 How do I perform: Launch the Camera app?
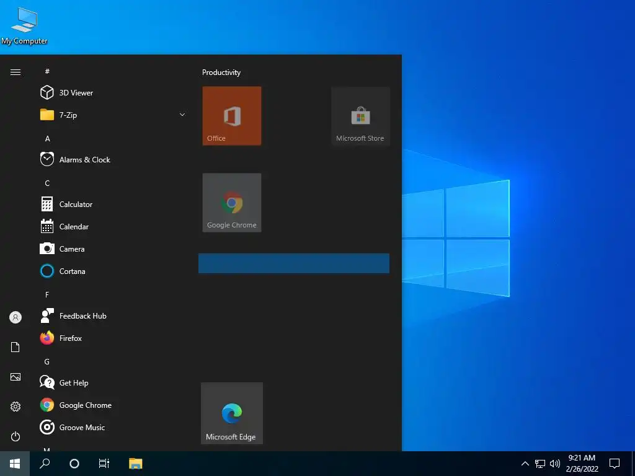pos(113,249)
